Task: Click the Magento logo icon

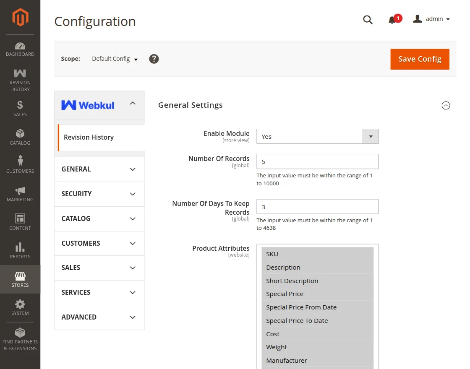Action: click(20, 17)
